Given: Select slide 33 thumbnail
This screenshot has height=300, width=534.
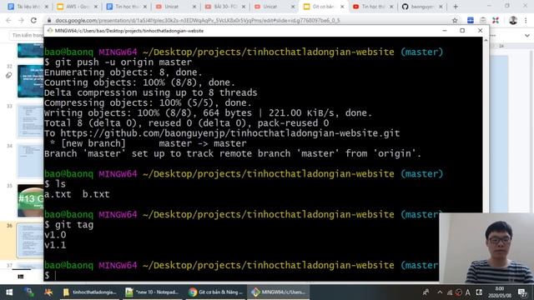Looking at the screenshot, I should 30,121.
